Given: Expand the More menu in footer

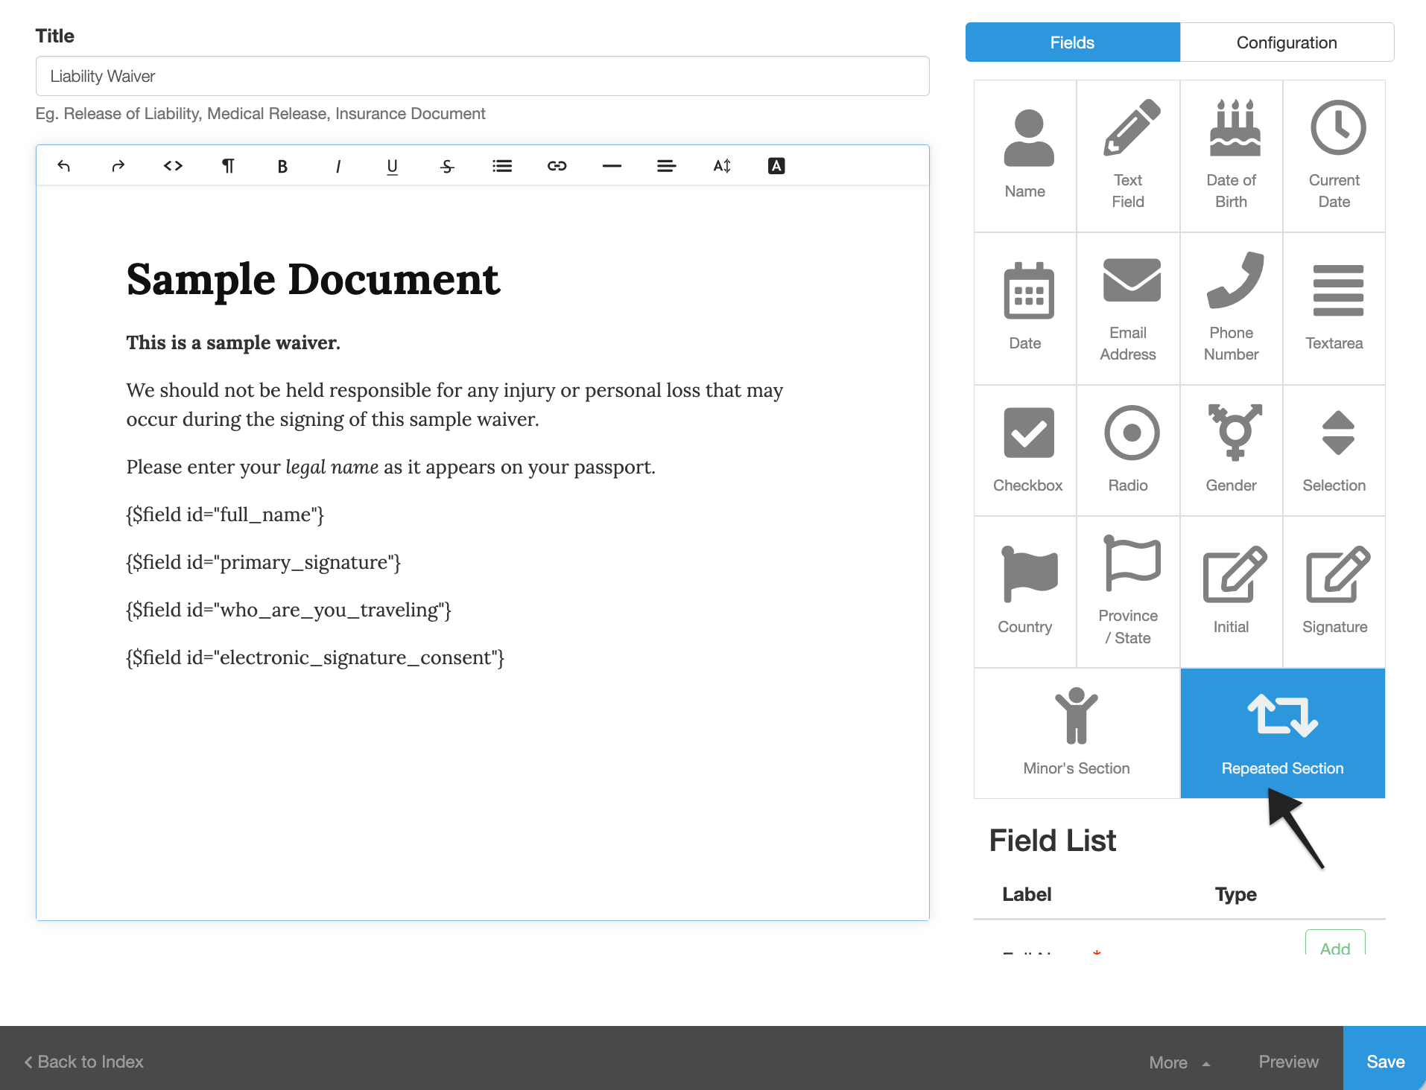Looking at the screenshot, I should [1179, 1062].
